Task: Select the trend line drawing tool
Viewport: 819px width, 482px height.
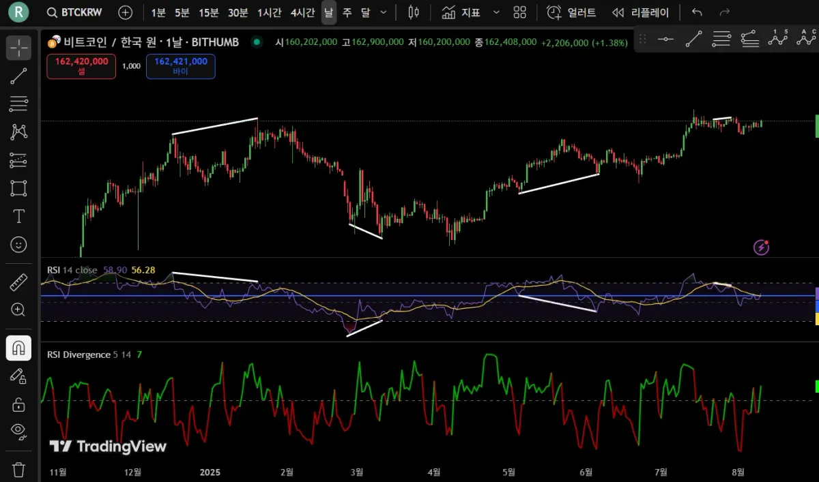Action: click(x=18, y=76)
